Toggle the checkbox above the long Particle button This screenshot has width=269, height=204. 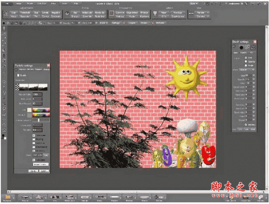(34, 160)
